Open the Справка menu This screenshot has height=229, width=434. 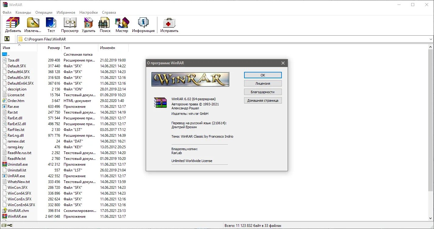(109, 12)
